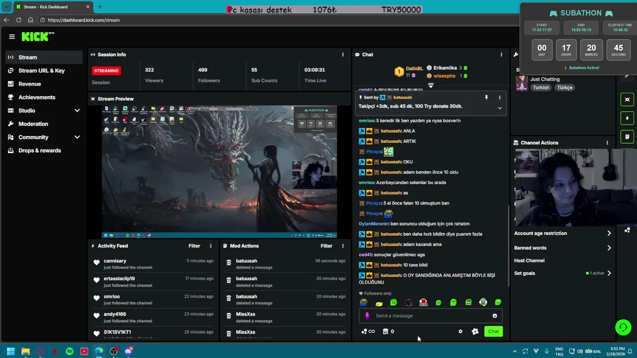This screenshot has width=637, height=358.
Task: Go to Revenue in the sidebar
Action: pyautogui.click(x=44, y=84)
